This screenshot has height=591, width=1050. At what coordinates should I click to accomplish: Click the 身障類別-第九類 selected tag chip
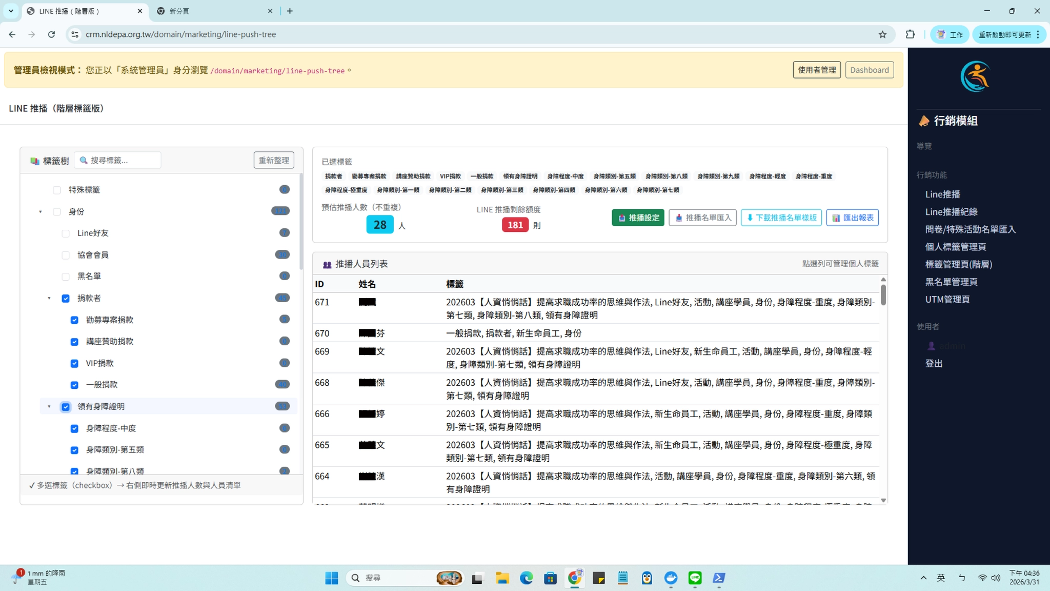(x=718, y=176)
